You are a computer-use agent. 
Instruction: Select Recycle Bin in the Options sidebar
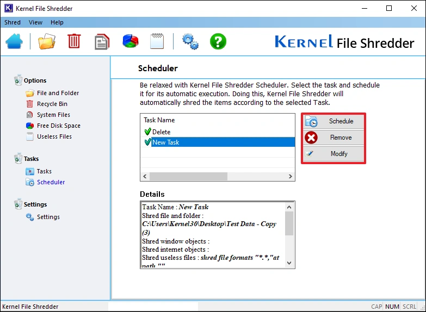(x=52, y=104)
